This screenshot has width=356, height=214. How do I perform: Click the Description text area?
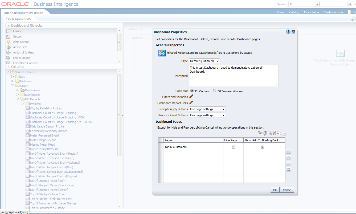tap(234, 76)
